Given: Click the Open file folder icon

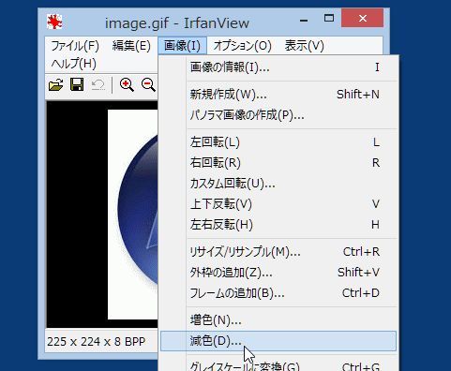Looking at the screenshot, I should click(x=56, y=84).
